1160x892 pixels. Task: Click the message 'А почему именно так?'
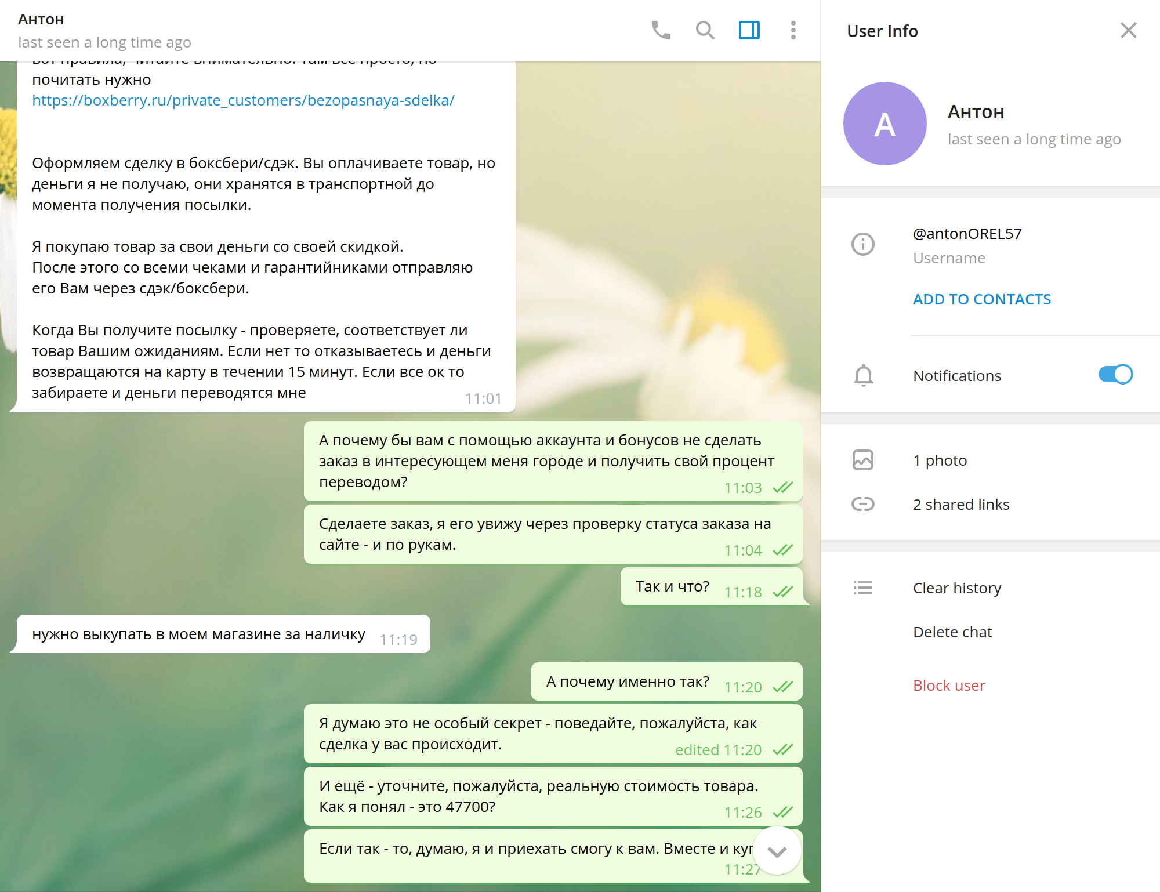pos(667,681)
